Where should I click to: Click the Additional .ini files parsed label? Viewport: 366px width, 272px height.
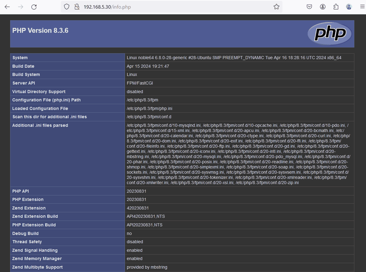tap(40, 125)
